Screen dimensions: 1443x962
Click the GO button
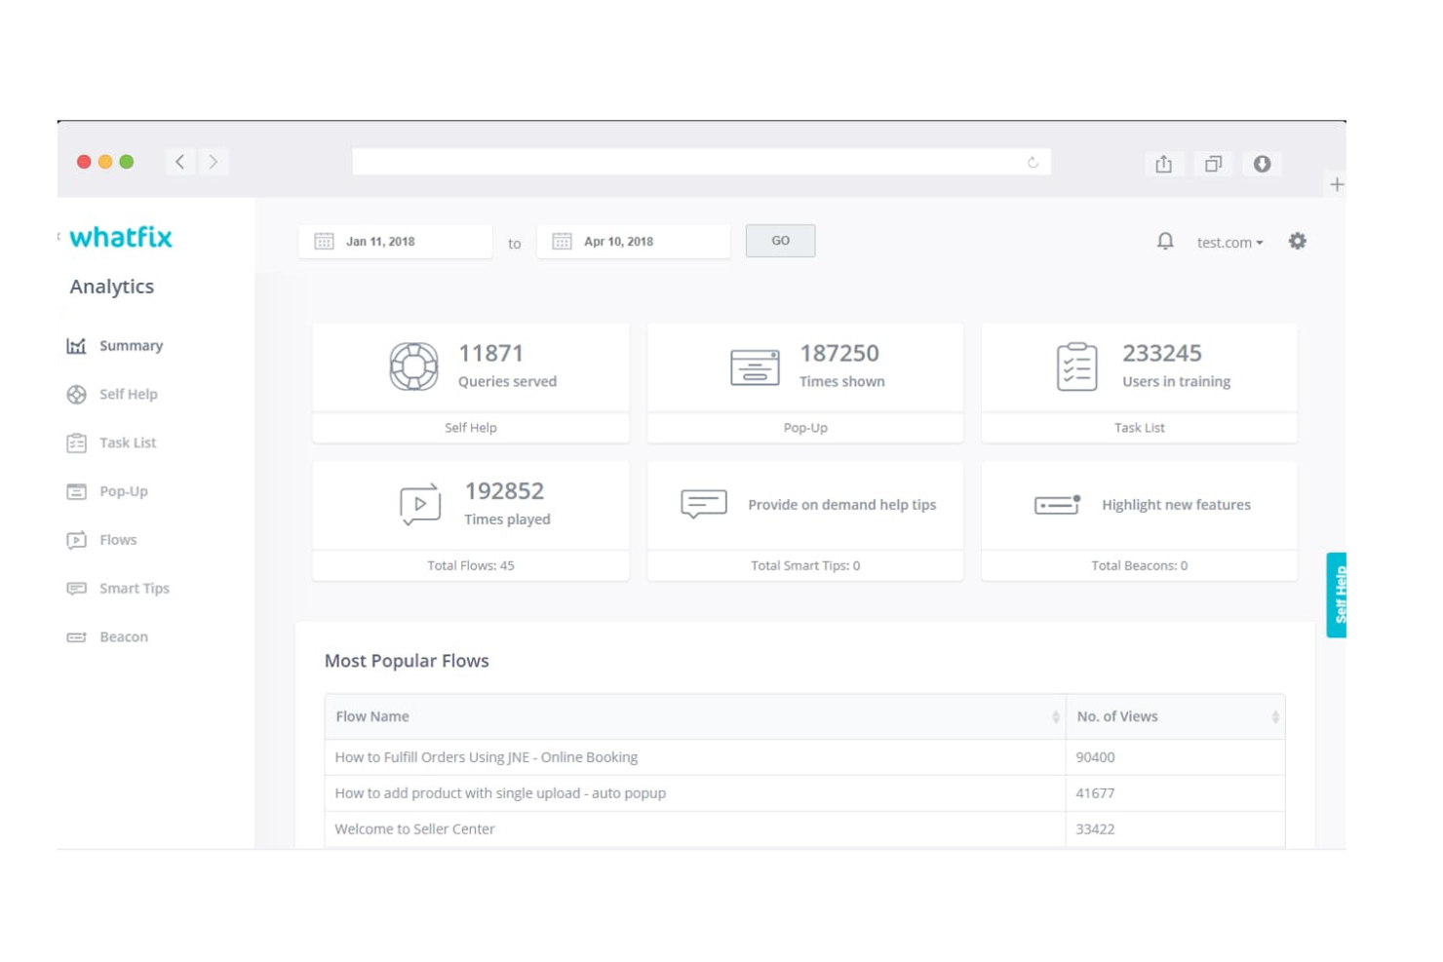coord(780,241)
